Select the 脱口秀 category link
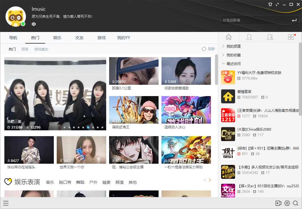Image resolution: width=302 pixels, height=209 pixels. (65, 182)
